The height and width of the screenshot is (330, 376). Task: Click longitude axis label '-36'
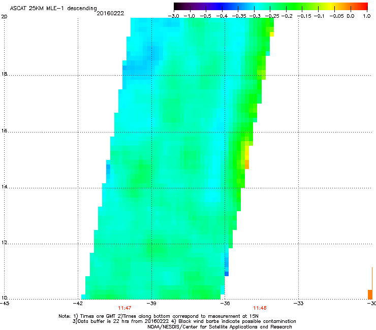pyautogui.click(x=225, y=304)
